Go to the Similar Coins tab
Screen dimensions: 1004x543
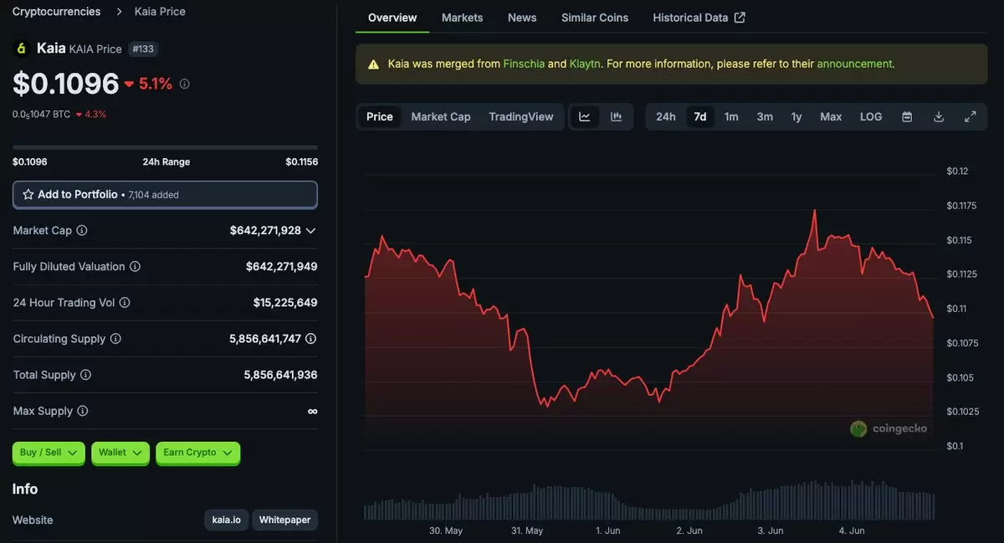[x=595, y=18]
